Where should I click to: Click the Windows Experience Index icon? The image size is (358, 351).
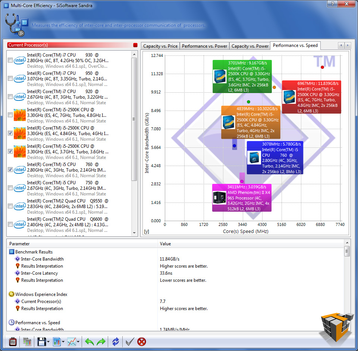[12, 294]
